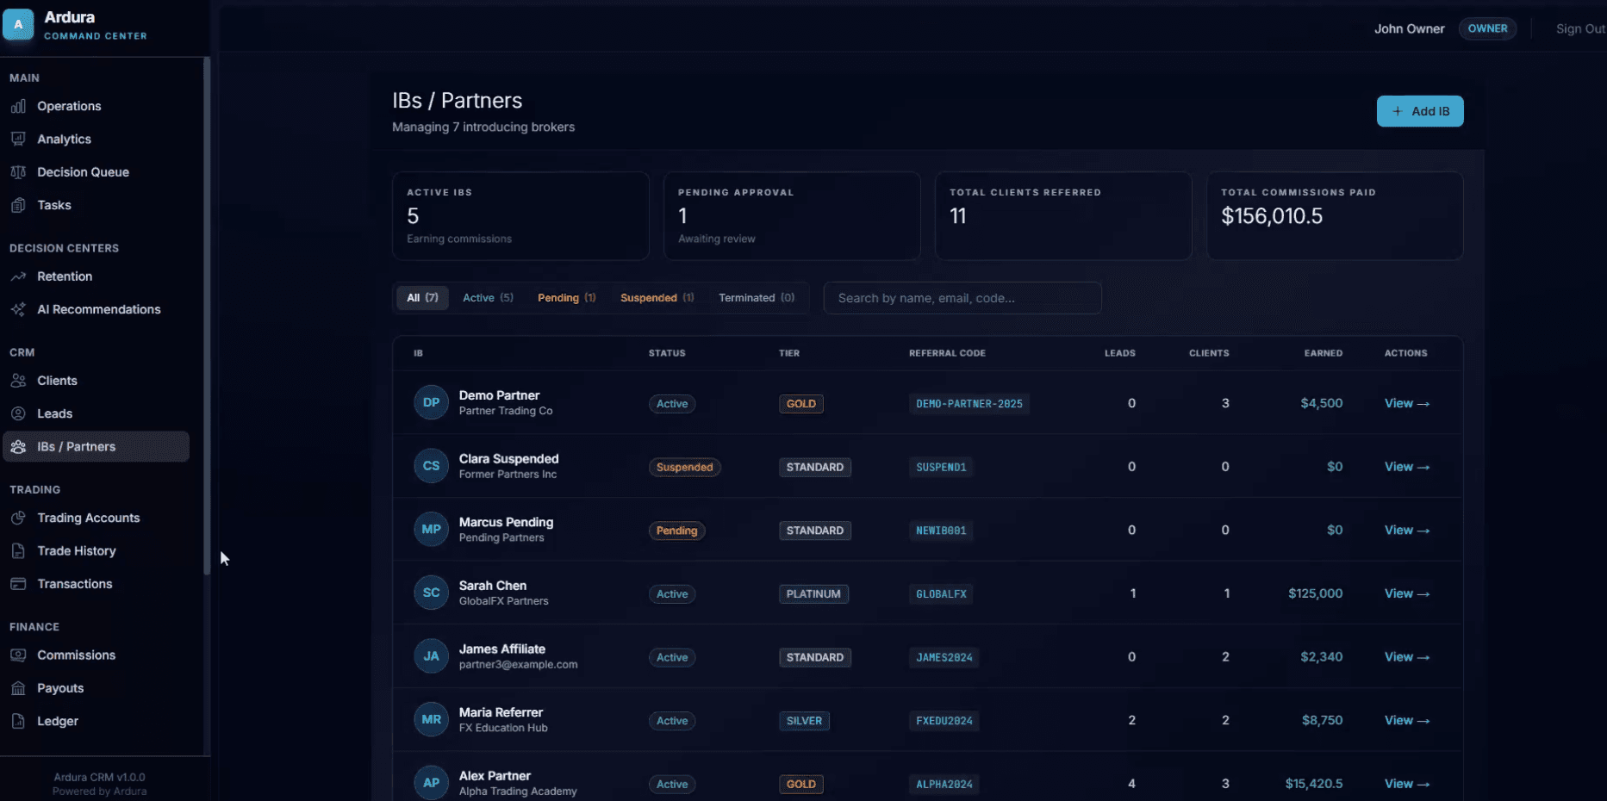Click the ALPHA2024 referral code

pyautogui.click(x=944, y=785)
